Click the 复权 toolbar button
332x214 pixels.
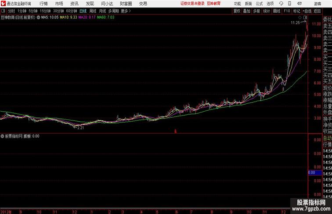pyautogui.click(x=237, y=11)
